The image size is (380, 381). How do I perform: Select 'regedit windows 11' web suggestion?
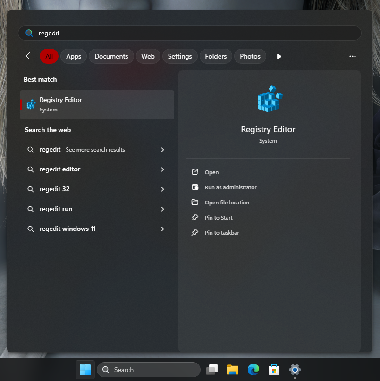(x=97, y=229)
